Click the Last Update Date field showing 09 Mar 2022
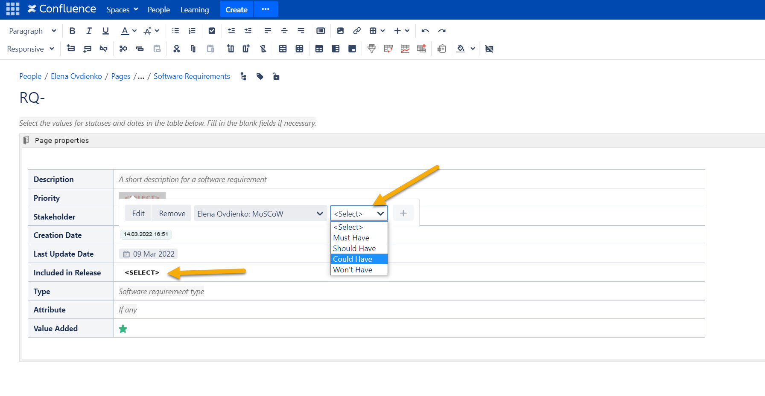Image resolution: width=765 pixels, height=396 pixels. point(148,253)
